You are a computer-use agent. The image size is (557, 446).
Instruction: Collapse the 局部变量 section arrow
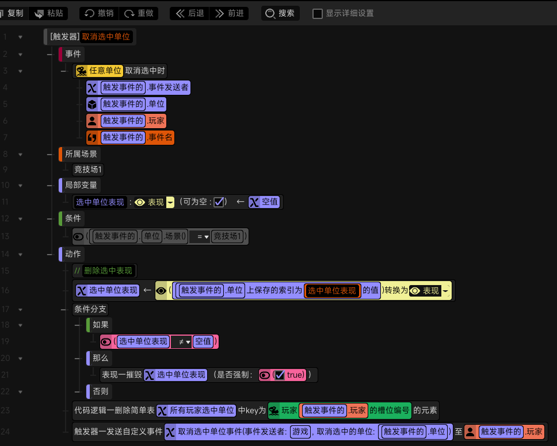pos(20,186)
